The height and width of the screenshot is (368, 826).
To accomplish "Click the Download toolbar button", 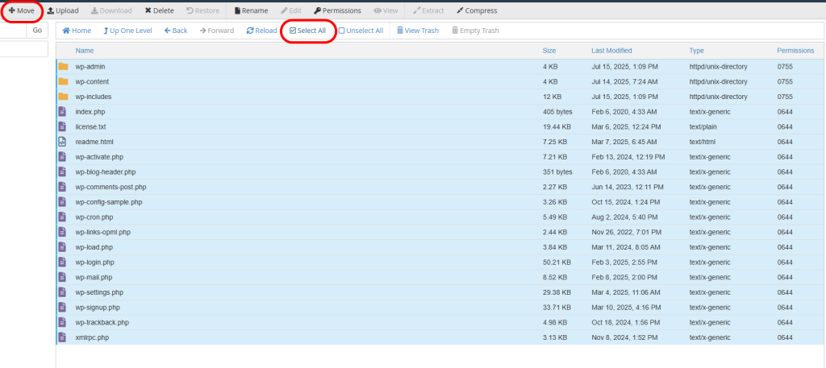I will [111, 10].
